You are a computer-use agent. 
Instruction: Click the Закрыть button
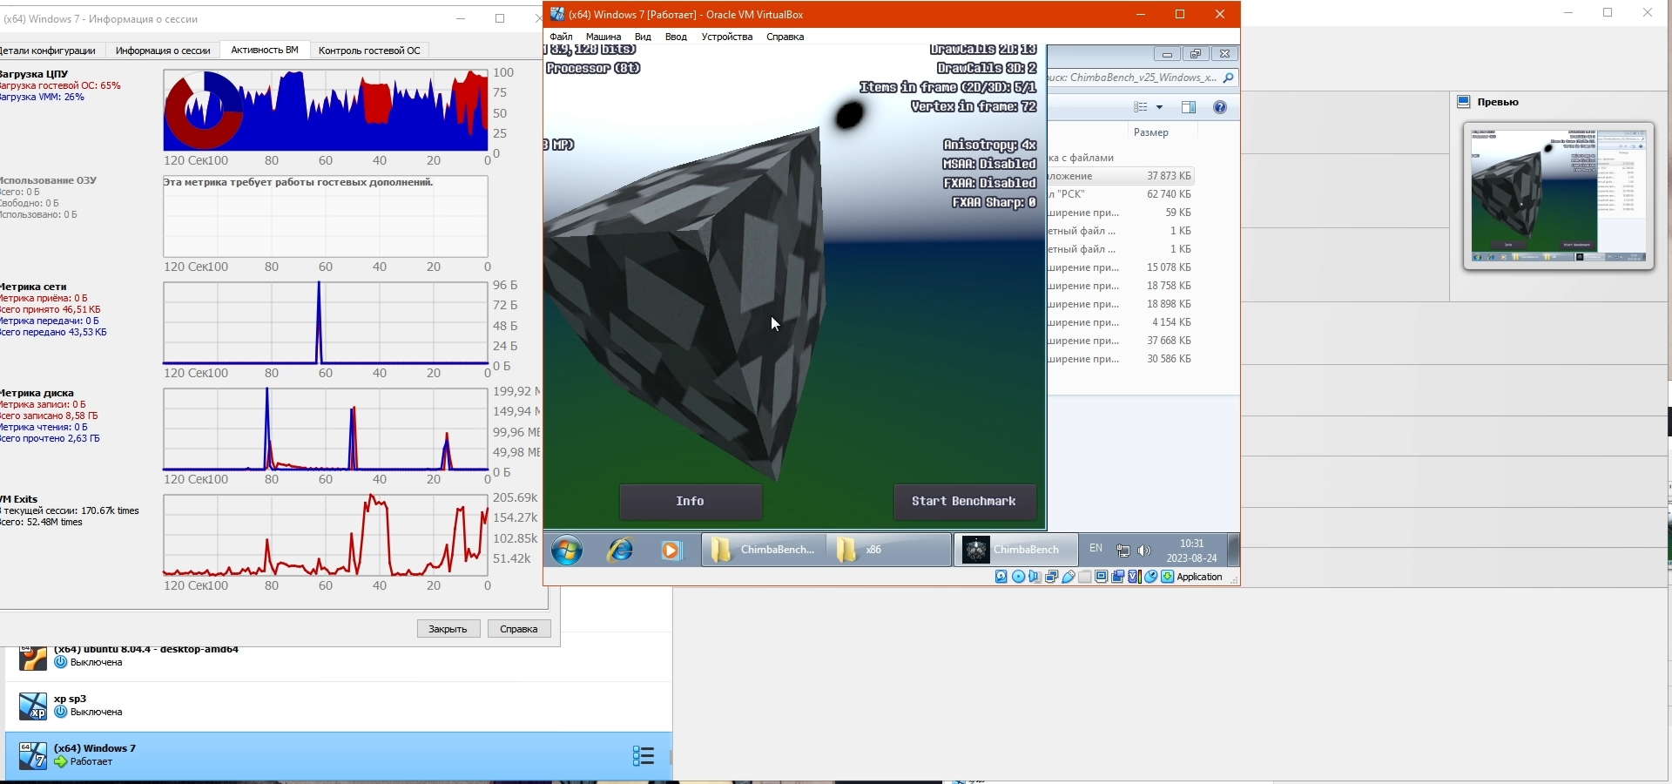click(448, 629)
